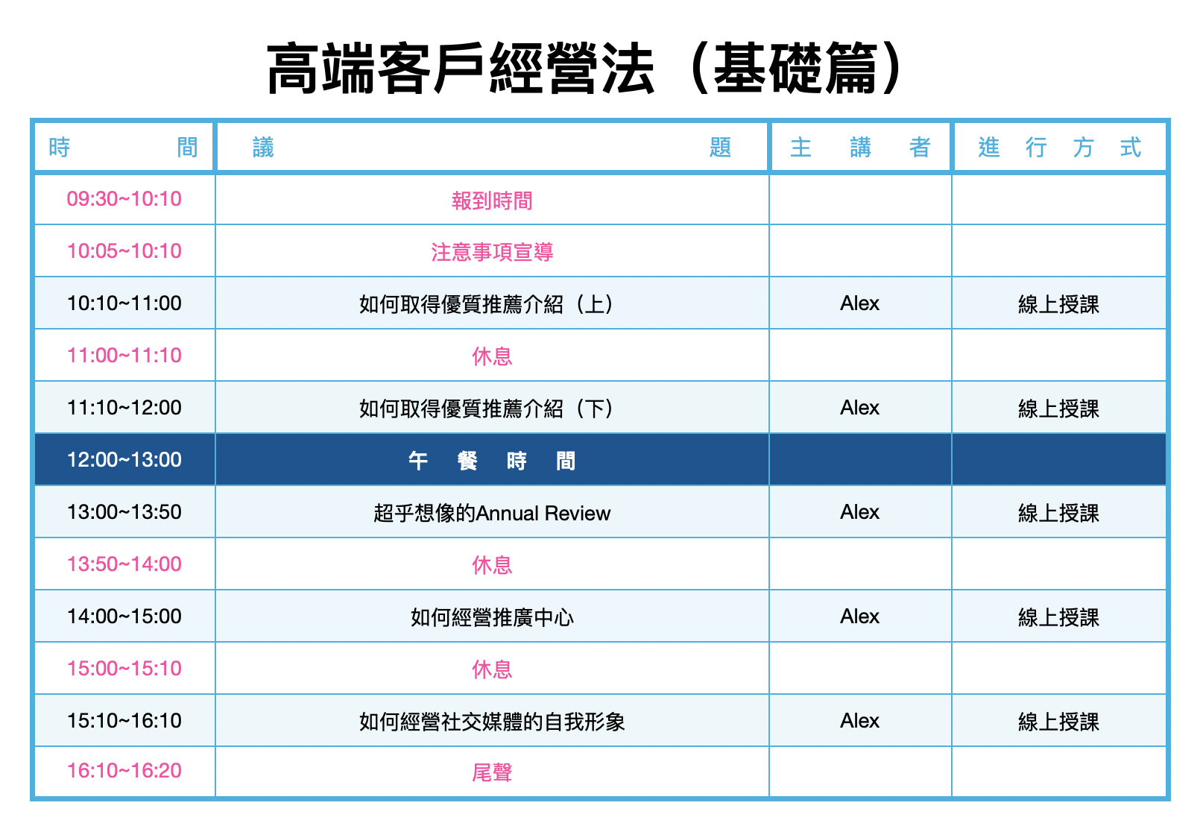Select Alex in the 10:10~11:00 row
This screenshot has width=1203, height=826.
coord(859,303)
